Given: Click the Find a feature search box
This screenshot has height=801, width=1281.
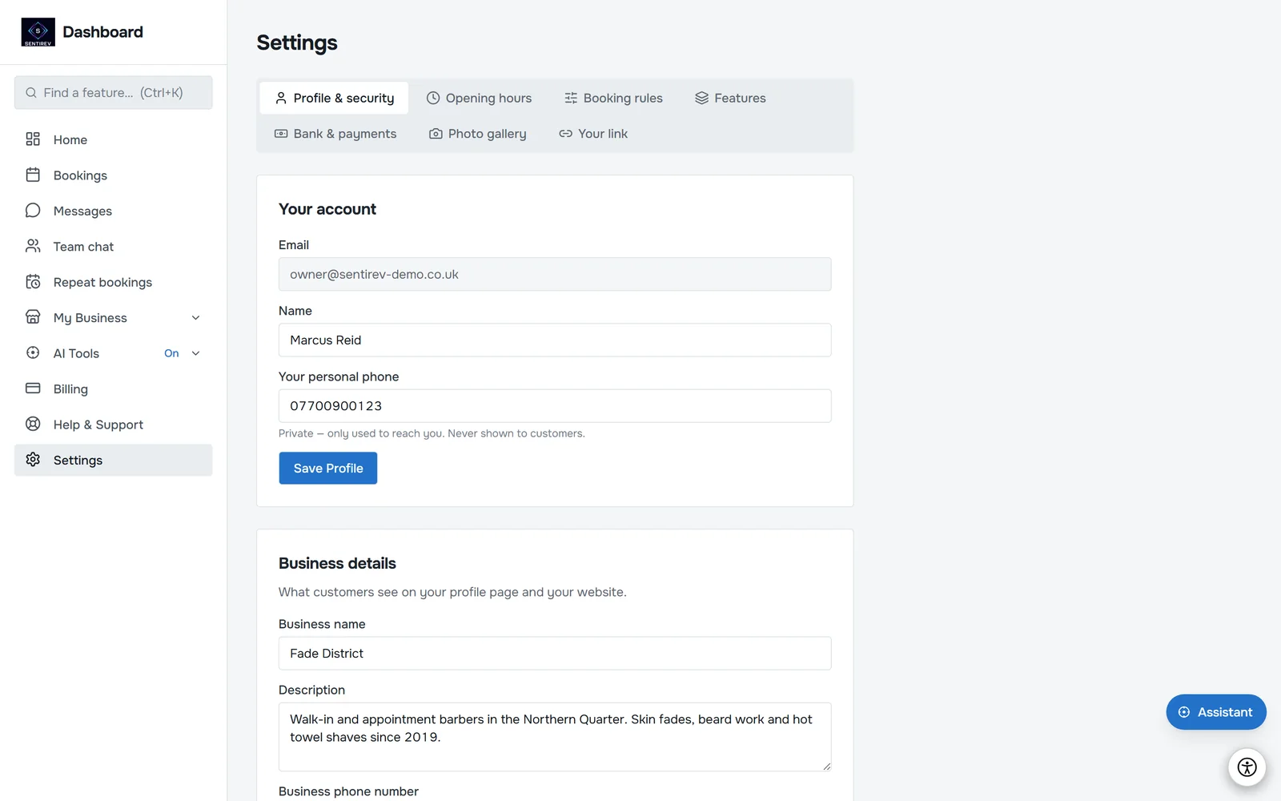Looking at the screenshot, I should point(113,93).
